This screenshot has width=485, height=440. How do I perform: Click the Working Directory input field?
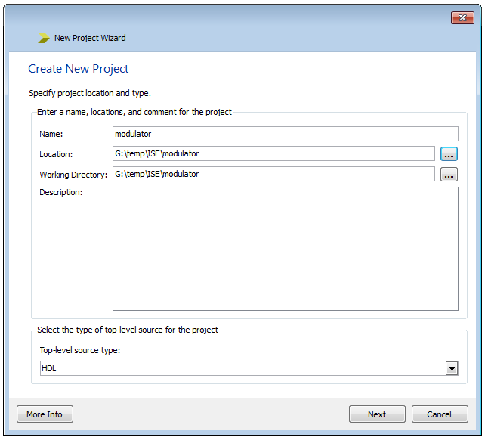(x=273, y=174)
